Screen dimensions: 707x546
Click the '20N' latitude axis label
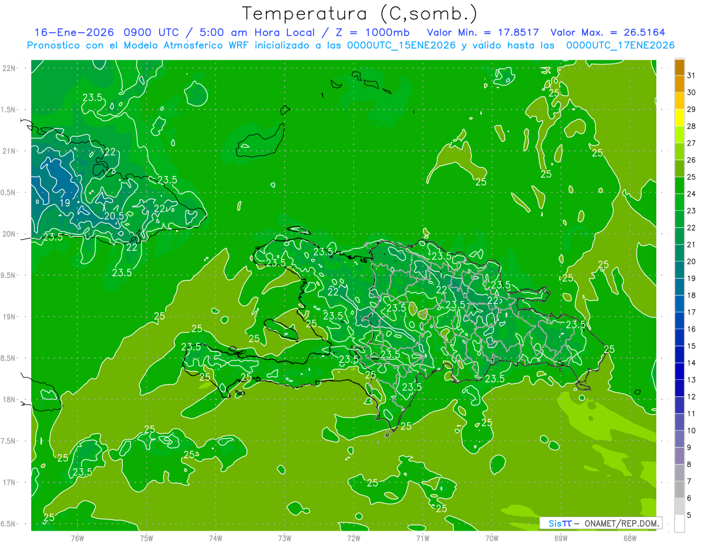[x=9, y=234]
